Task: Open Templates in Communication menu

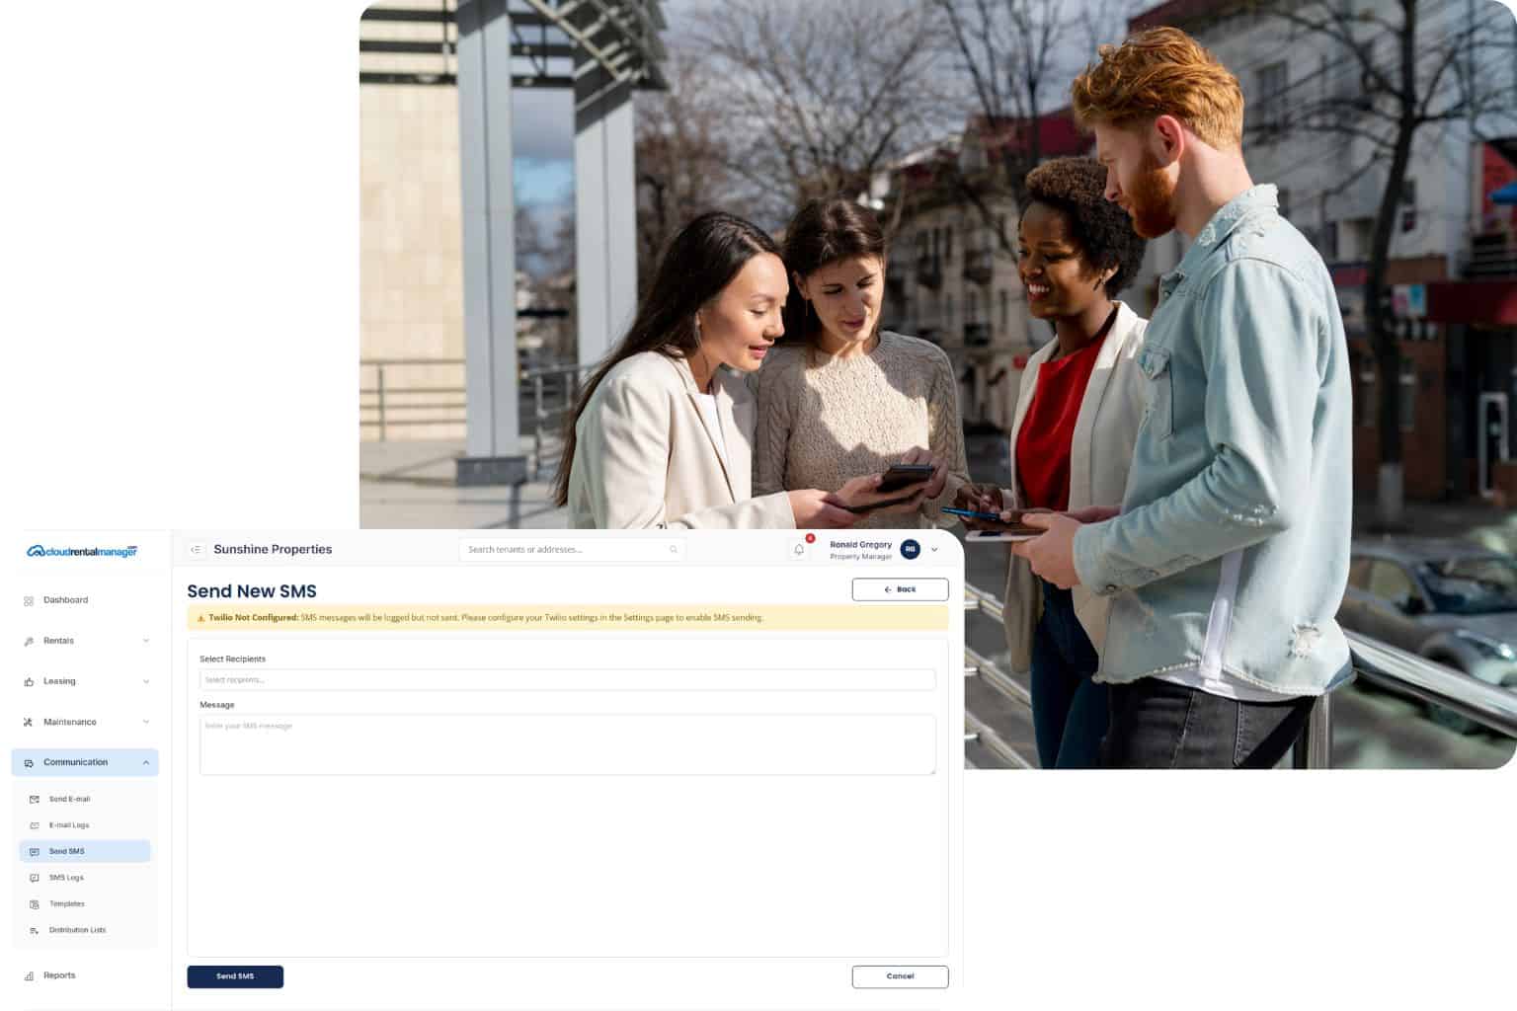Action: click(67, 904)
